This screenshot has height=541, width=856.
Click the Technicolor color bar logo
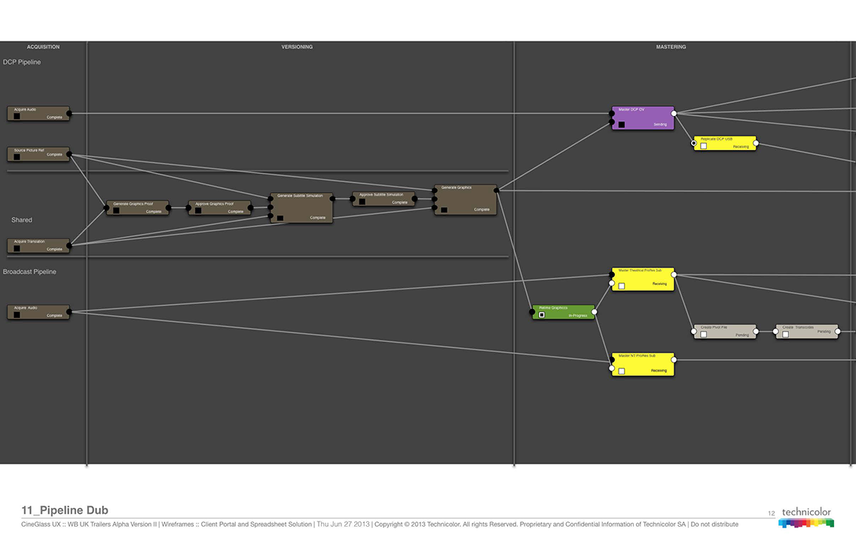coord(806,523)
